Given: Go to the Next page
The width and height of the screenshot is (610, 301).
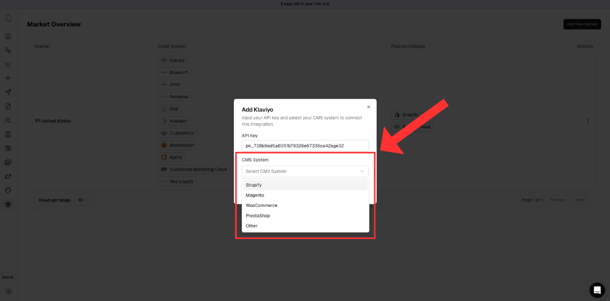Looking at the screenshot, I should (581, 200).
